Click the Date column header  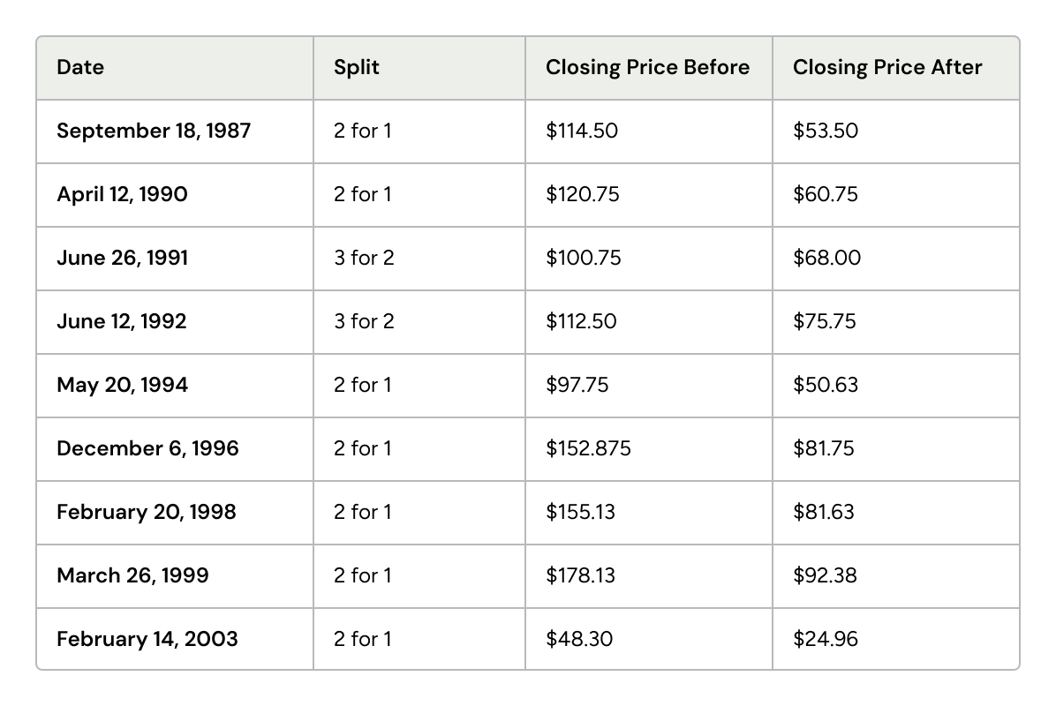coord(80,67)
